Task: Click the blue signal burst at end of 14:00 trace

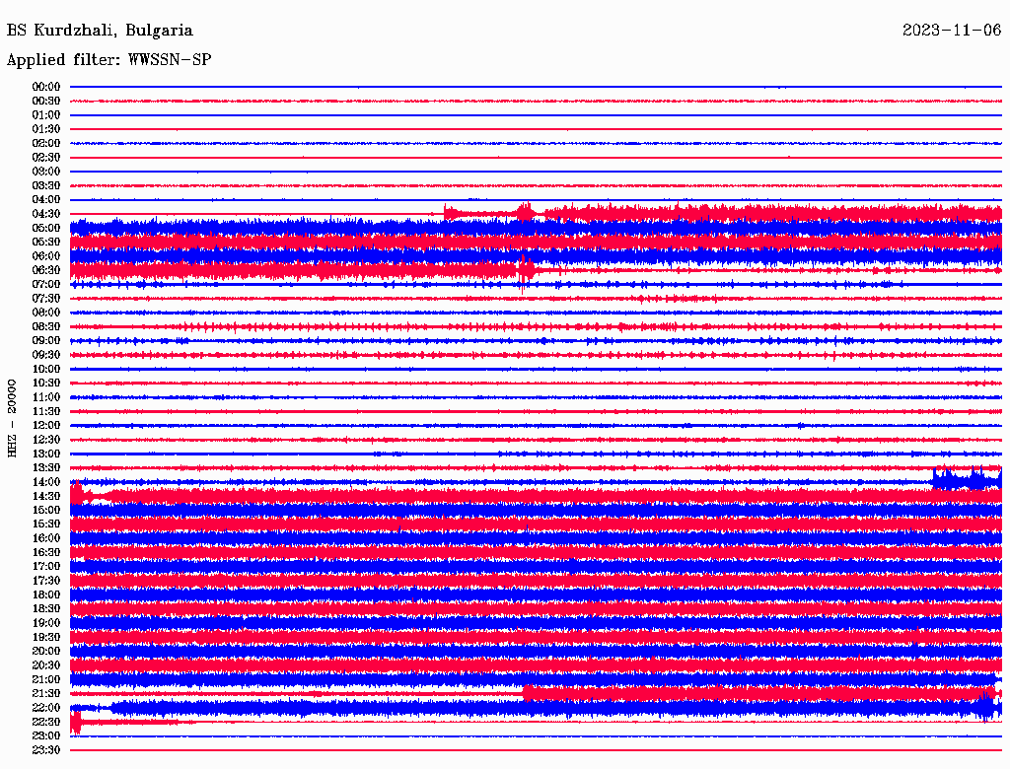Action: [967, 478]
